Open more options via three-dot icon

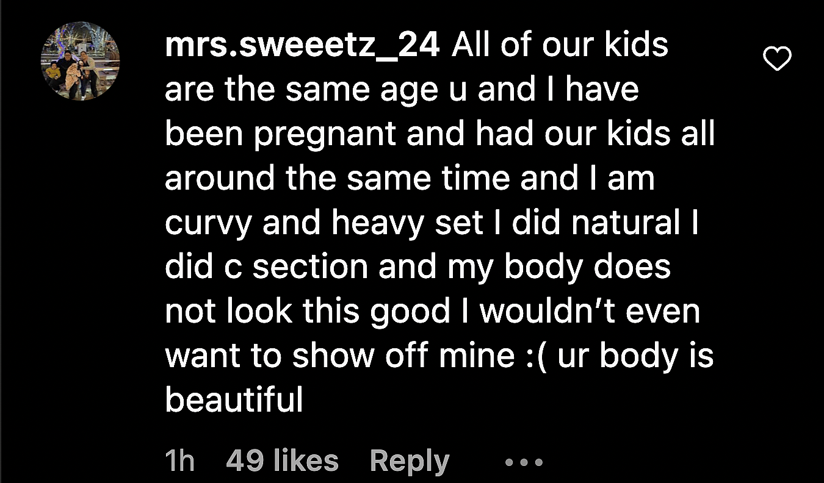click(x=523, y=462)
